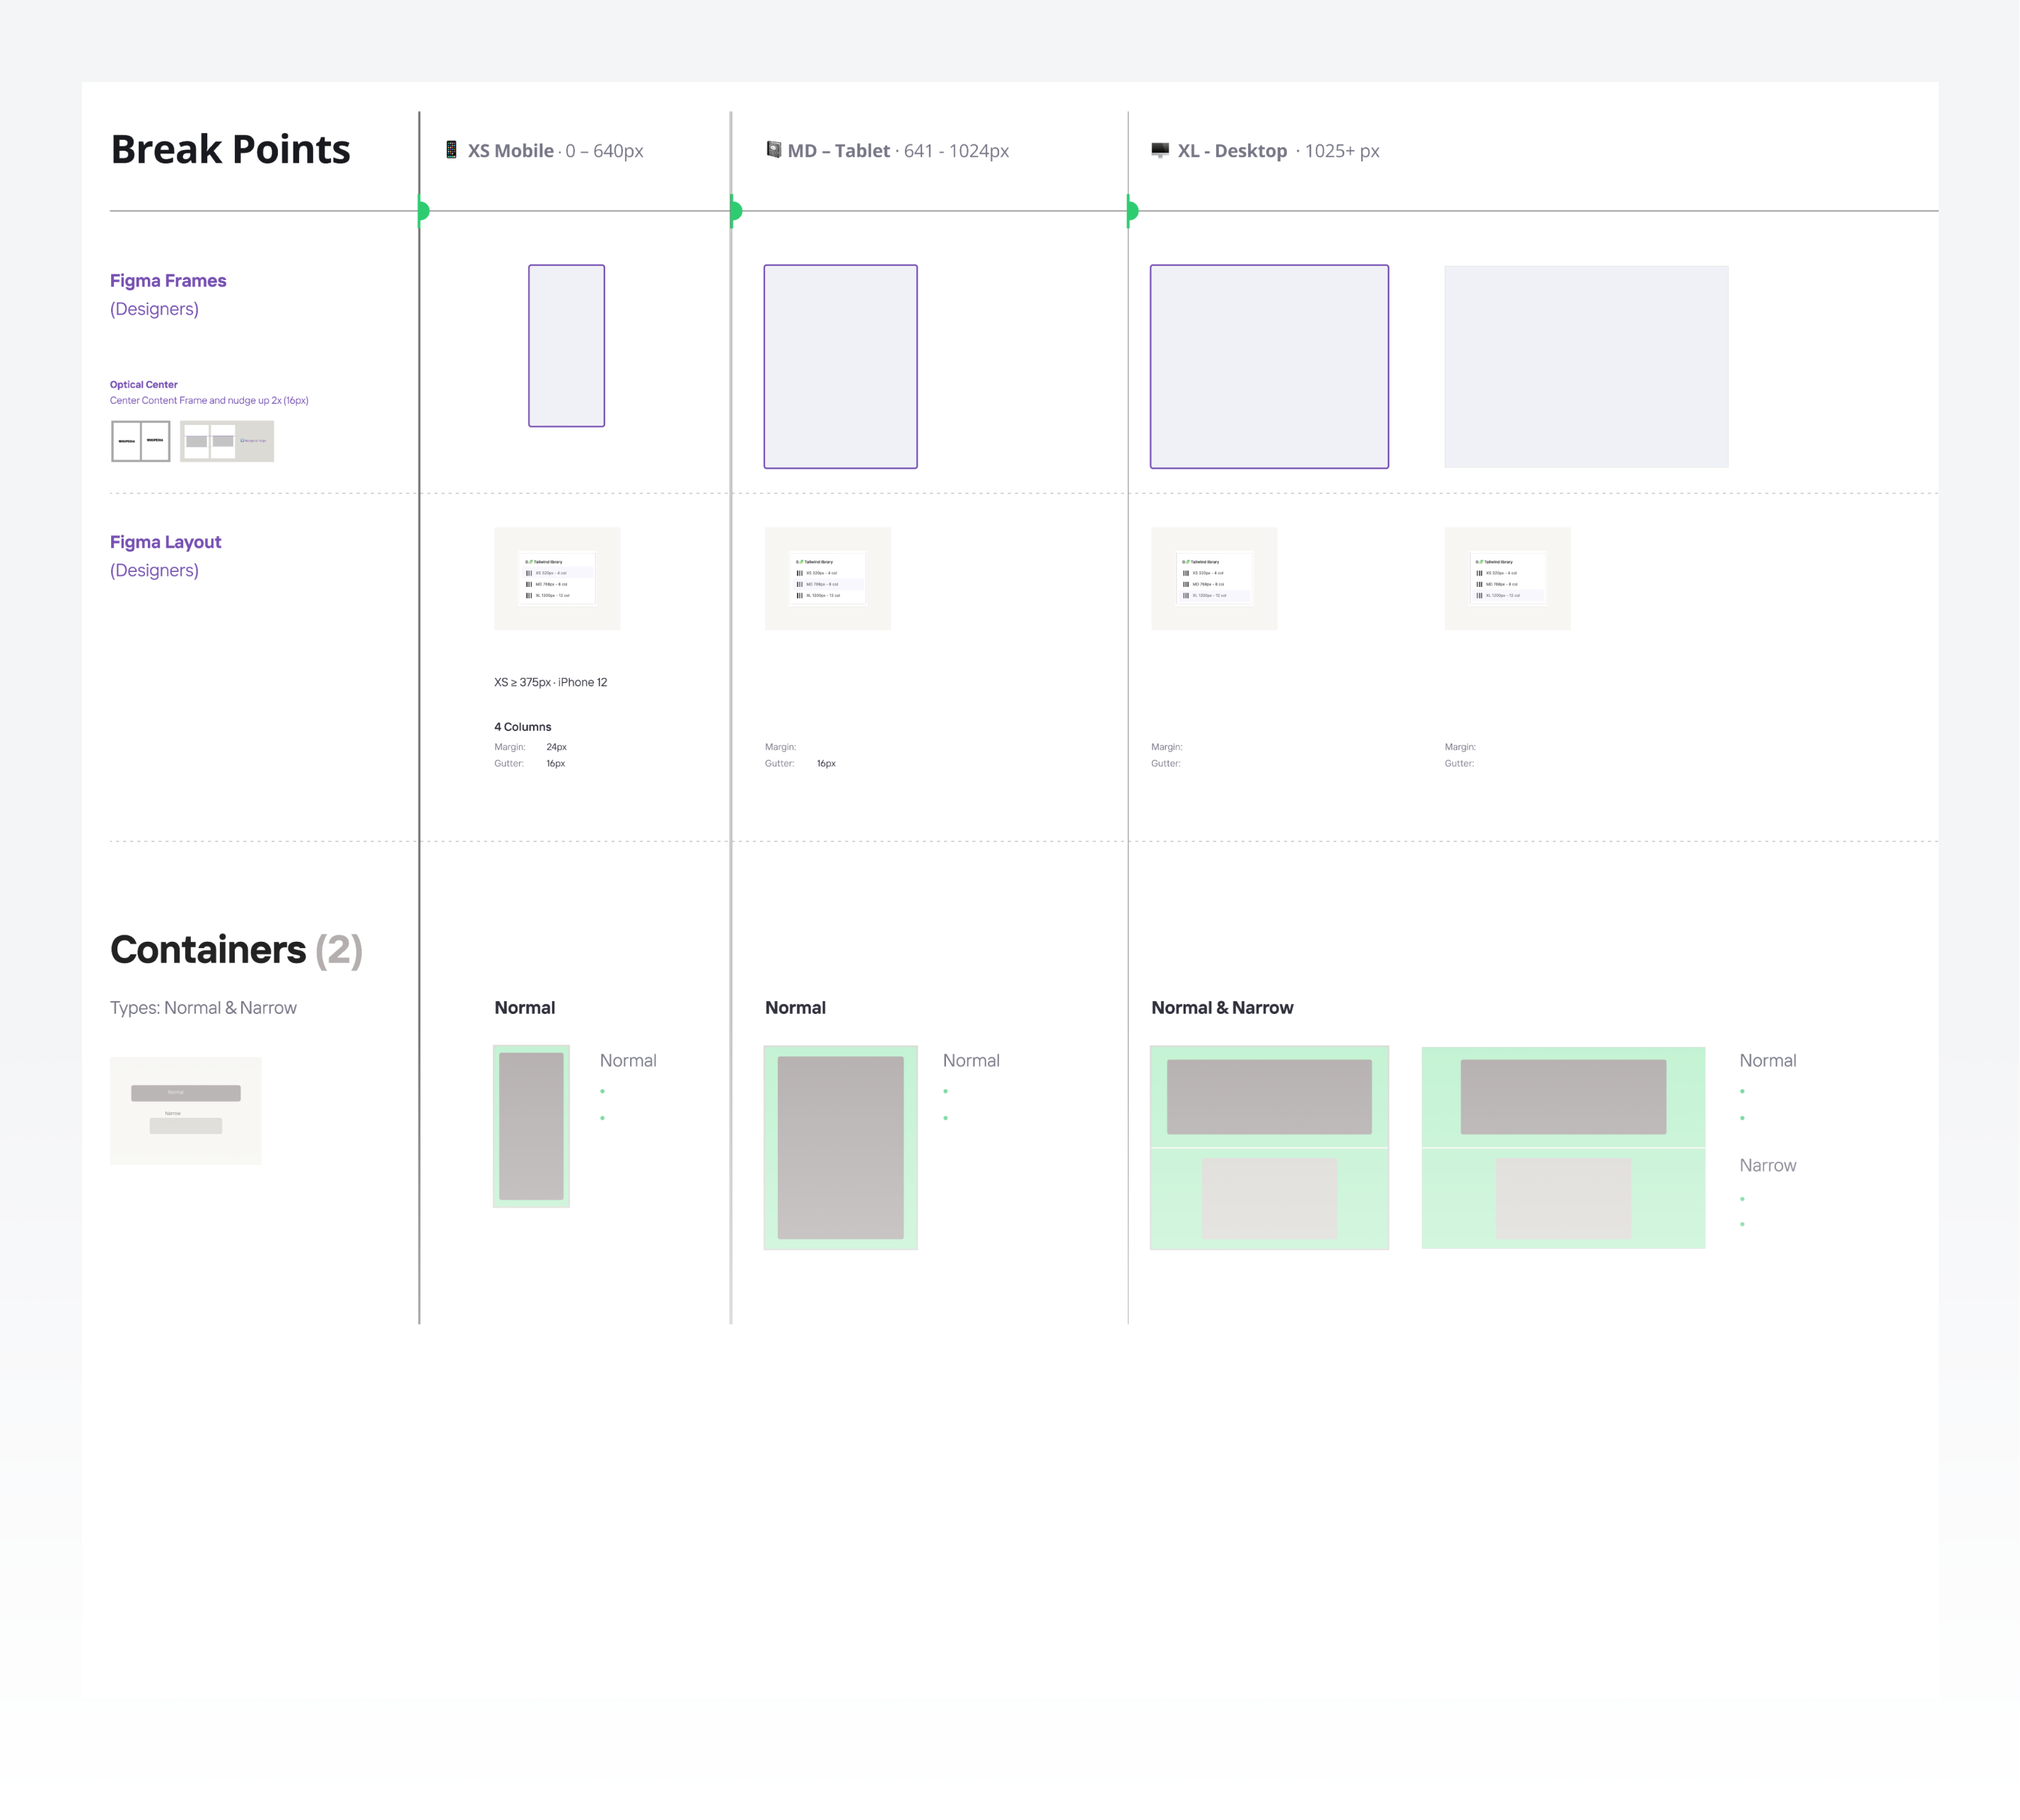Click the green breakpoint marker under XS Mobile
The width and height of the screenshot is (2020, 1820).
pos(423,211)
